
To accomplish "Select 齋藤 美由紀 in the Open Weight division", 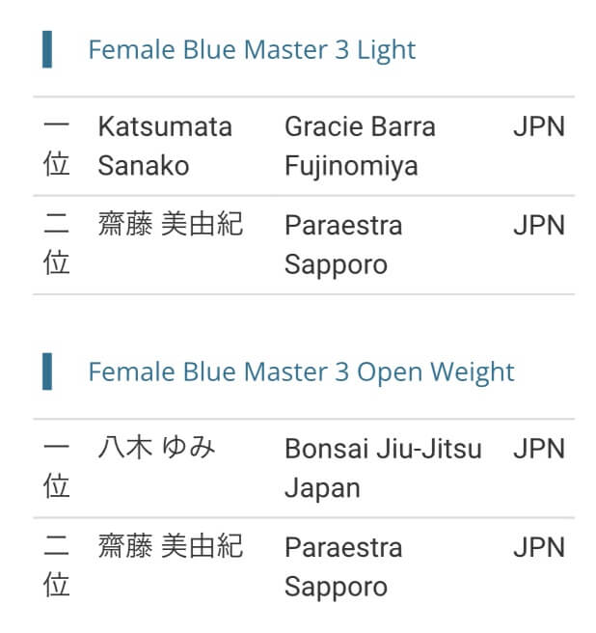I will (170, 548).
